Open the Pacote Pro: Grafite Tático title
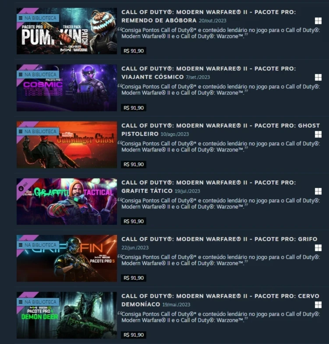The image size is (329, 344). coord(209,187)
